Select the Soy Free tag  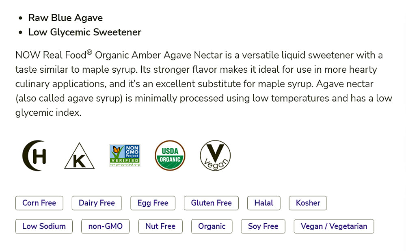click(x=263, y=226)
